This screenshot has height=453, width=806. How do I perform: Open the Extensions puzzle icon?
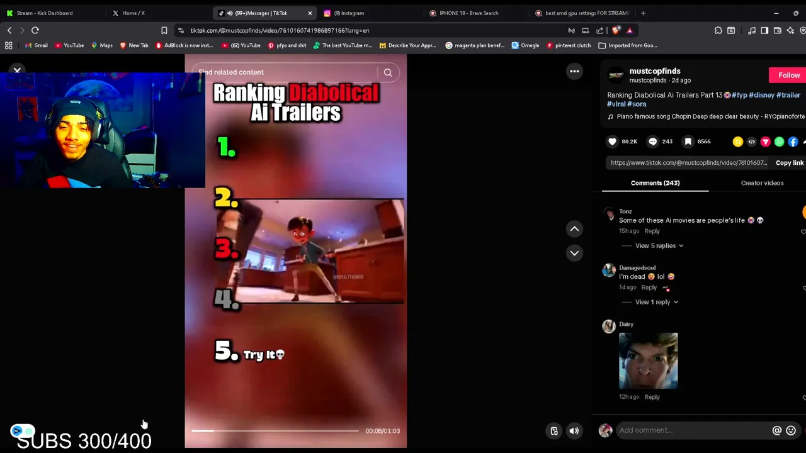(718, 30)
